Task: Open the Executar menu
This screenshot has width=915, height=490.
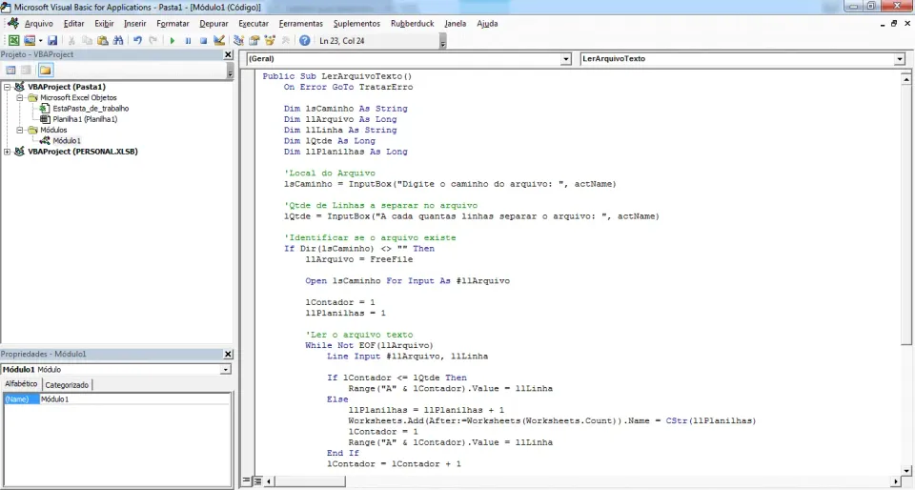Action: tap(254, 23)
